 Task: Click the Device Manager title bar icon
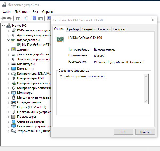tap(4, 5)
